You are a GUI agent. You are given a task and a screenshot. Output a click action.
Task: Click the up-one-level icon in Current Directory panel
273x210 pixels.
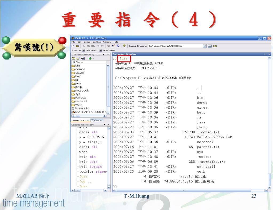click(x=73, y=58)
